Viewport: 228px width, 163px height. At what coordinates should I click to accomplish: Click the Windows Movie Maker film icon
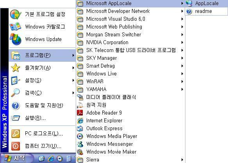(x=80, y=152)
